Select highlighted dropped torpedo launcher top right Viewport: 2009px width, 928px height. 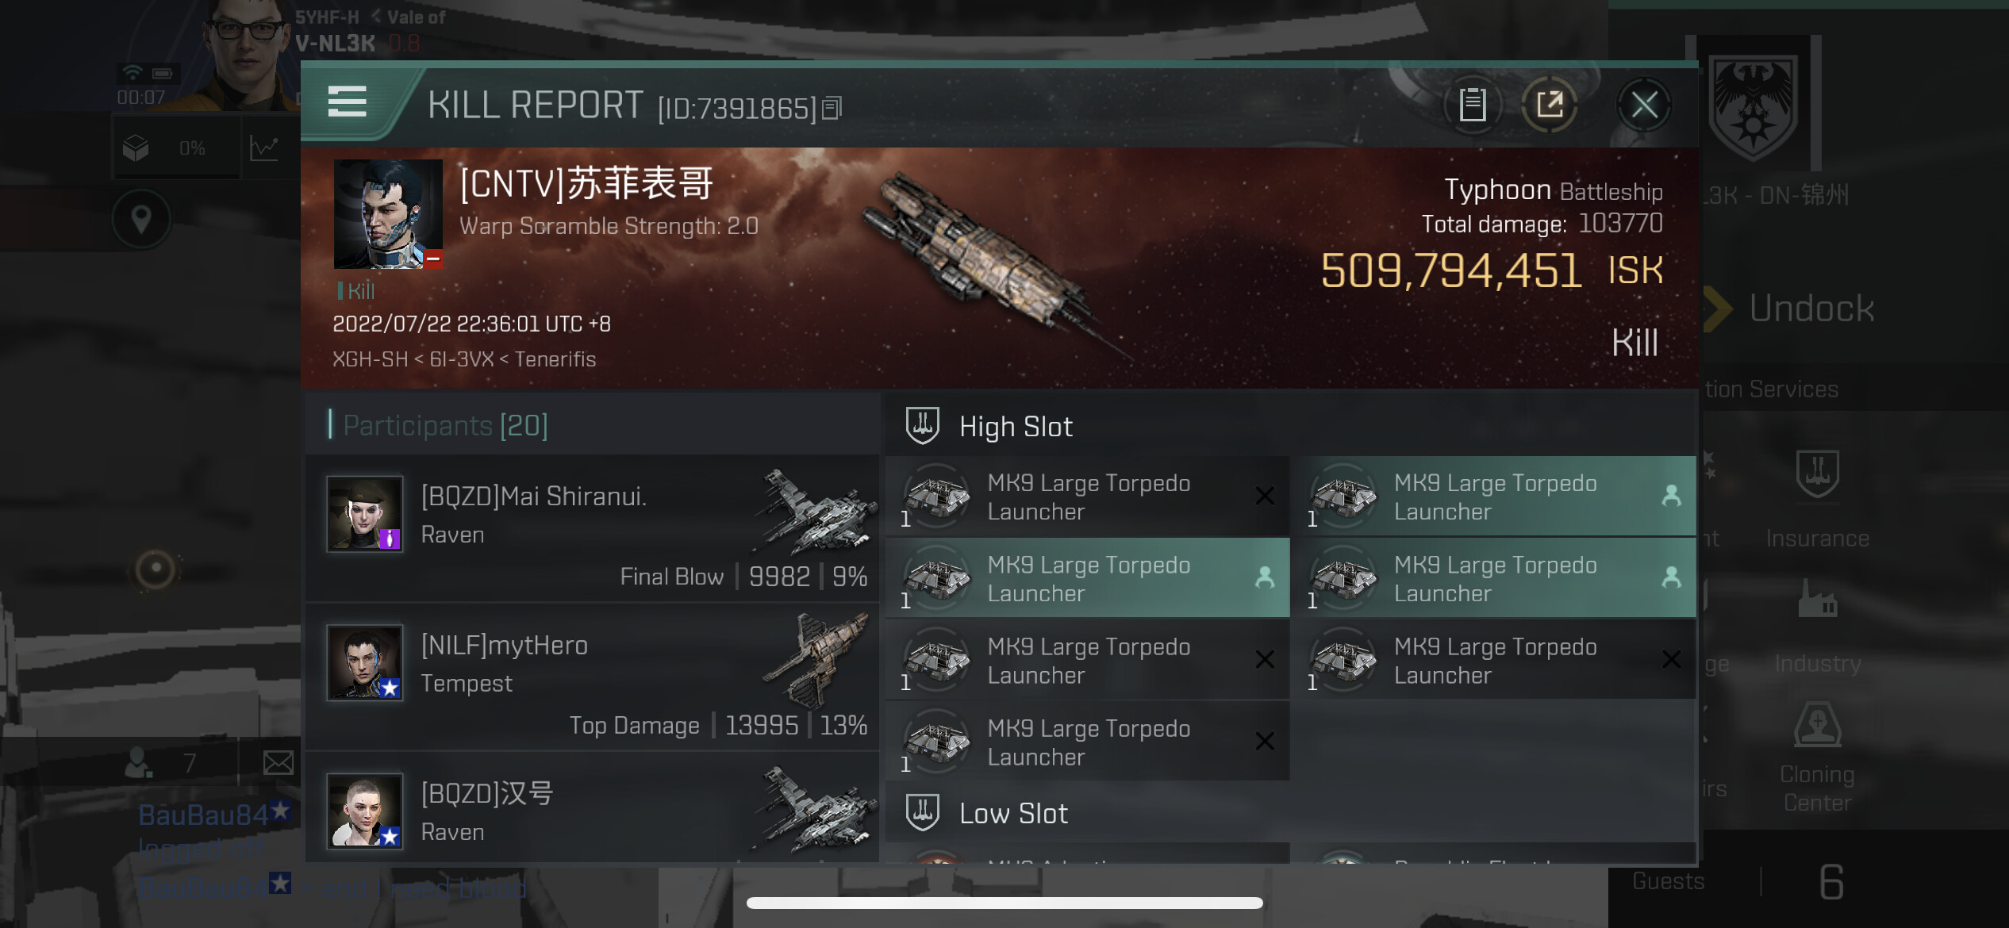tap(1494, 497)
